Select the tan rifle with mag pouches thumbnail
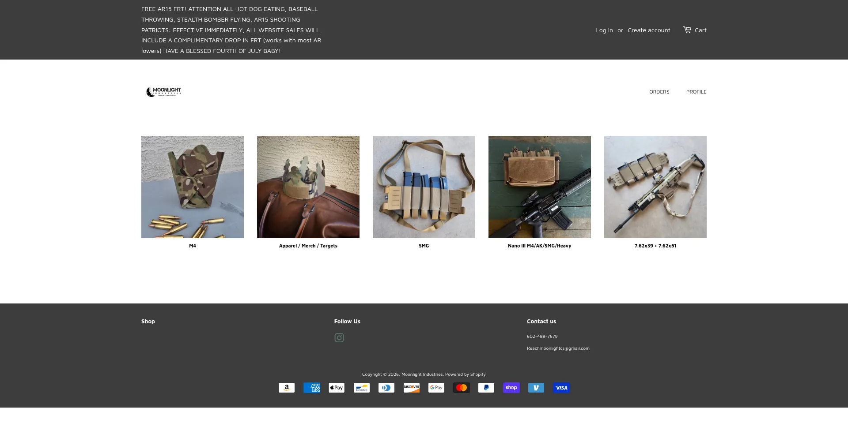This screenshot has width=848, height=438. click(655, 187)
